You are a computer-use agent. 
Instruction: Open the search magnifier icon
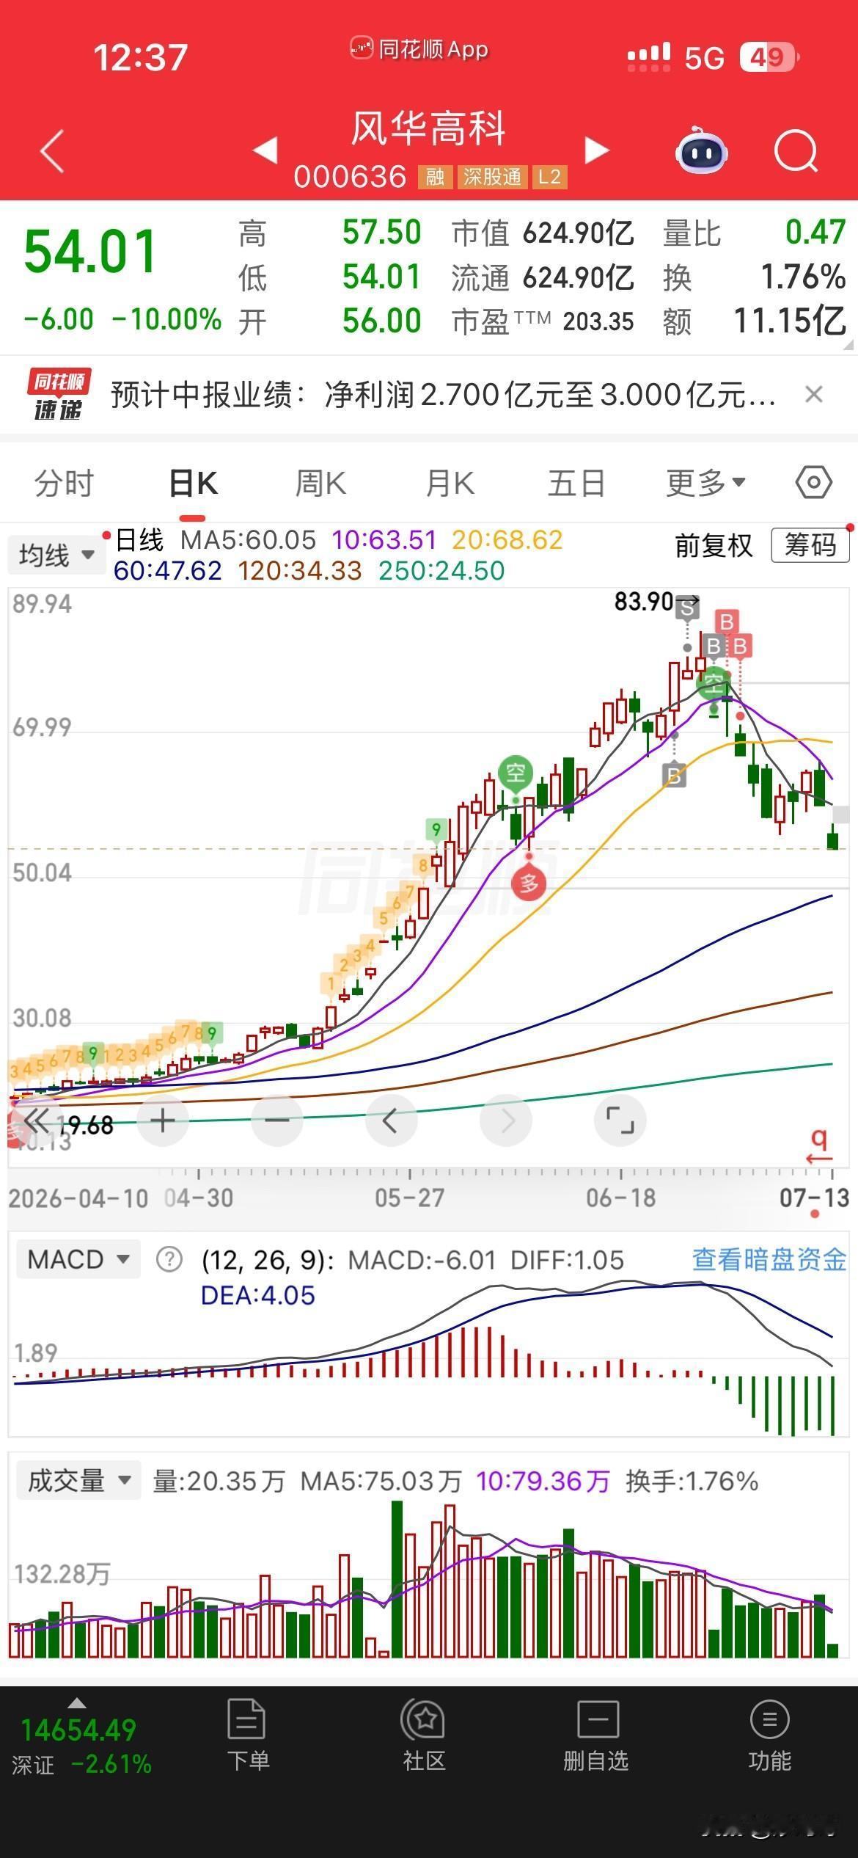coord(796,151)
